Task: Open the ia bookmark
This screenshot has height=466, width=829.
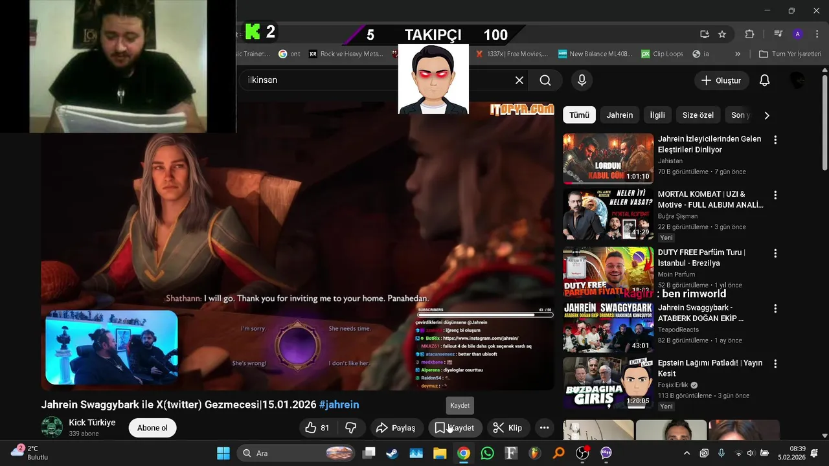Action: click(701, 54)
